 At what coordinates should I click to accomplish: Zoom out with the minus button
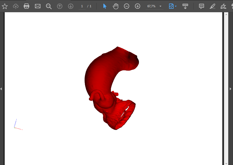point(126,6)
